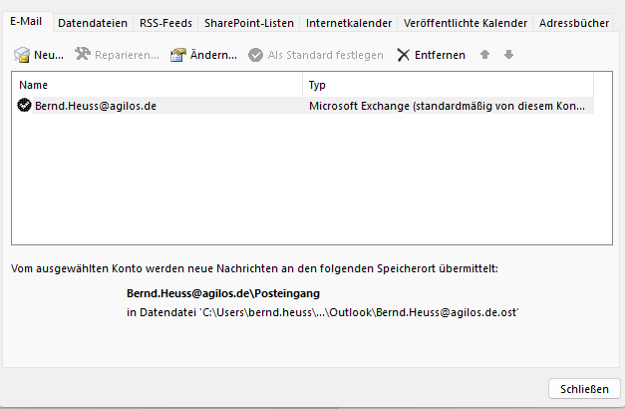Click the Entfernen X icon
Image resolution: width=625 pixels, height=409 pixels.
pos(403,55)
